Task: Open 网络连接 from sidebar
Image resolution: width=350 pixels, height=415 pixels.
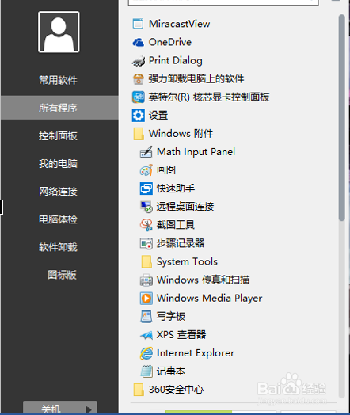Action: pos(58,192)
